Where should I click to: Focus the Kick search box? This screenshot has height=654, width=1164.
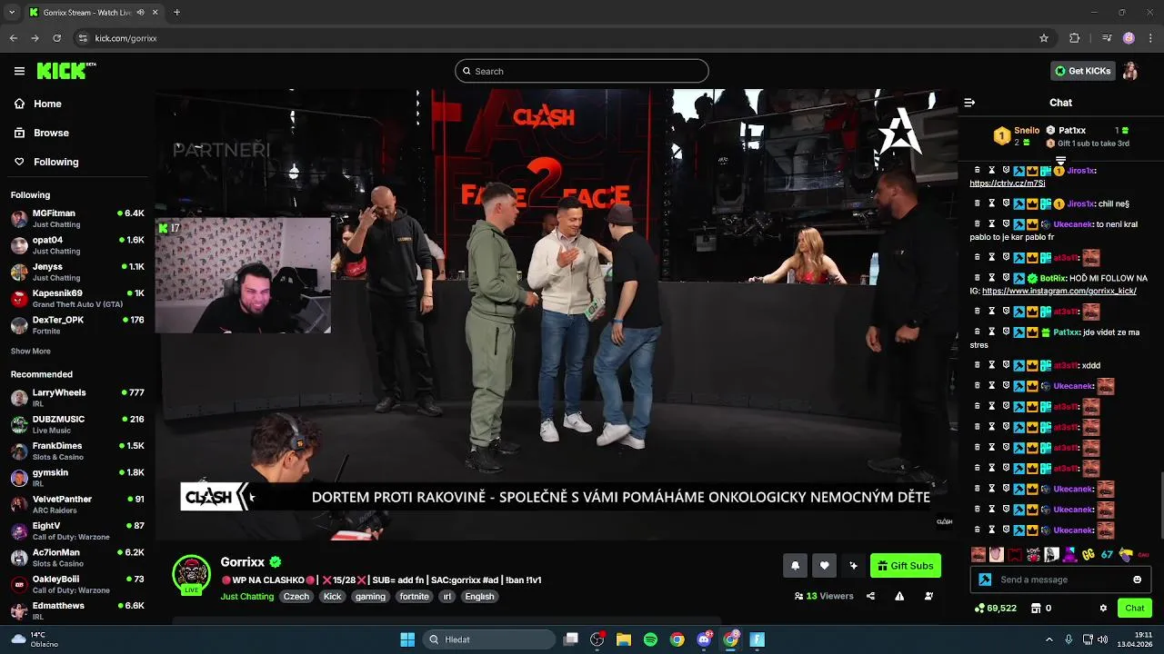(582, 71)
